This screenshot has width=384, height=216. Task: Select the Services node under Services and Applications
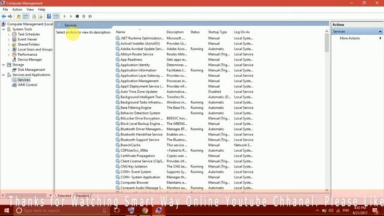click(x=24, y=80)
